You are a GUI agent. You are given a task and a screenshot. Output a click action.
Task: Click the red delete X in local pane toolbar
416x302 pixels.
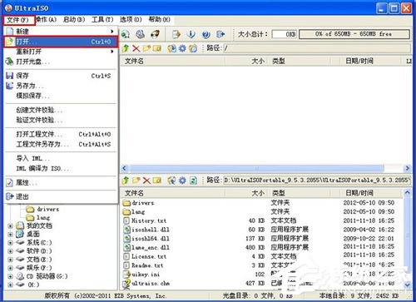(146, 181)
